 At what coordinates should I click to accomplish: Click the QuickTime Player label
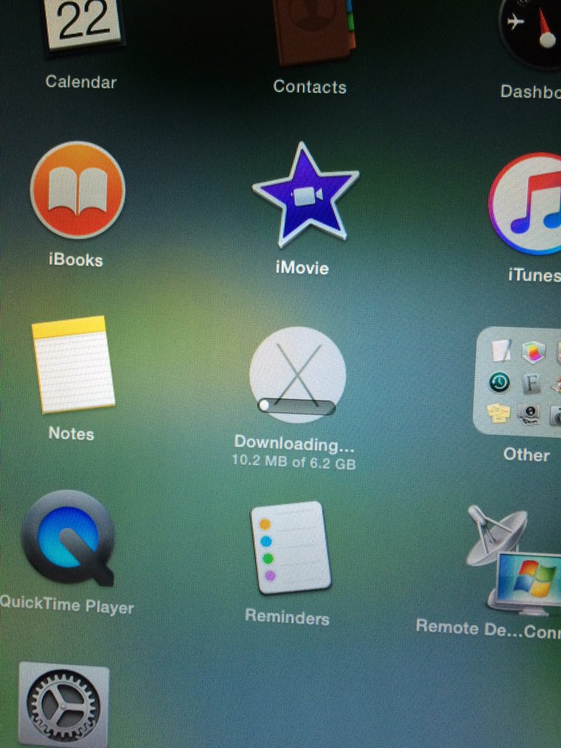[66, 605]
